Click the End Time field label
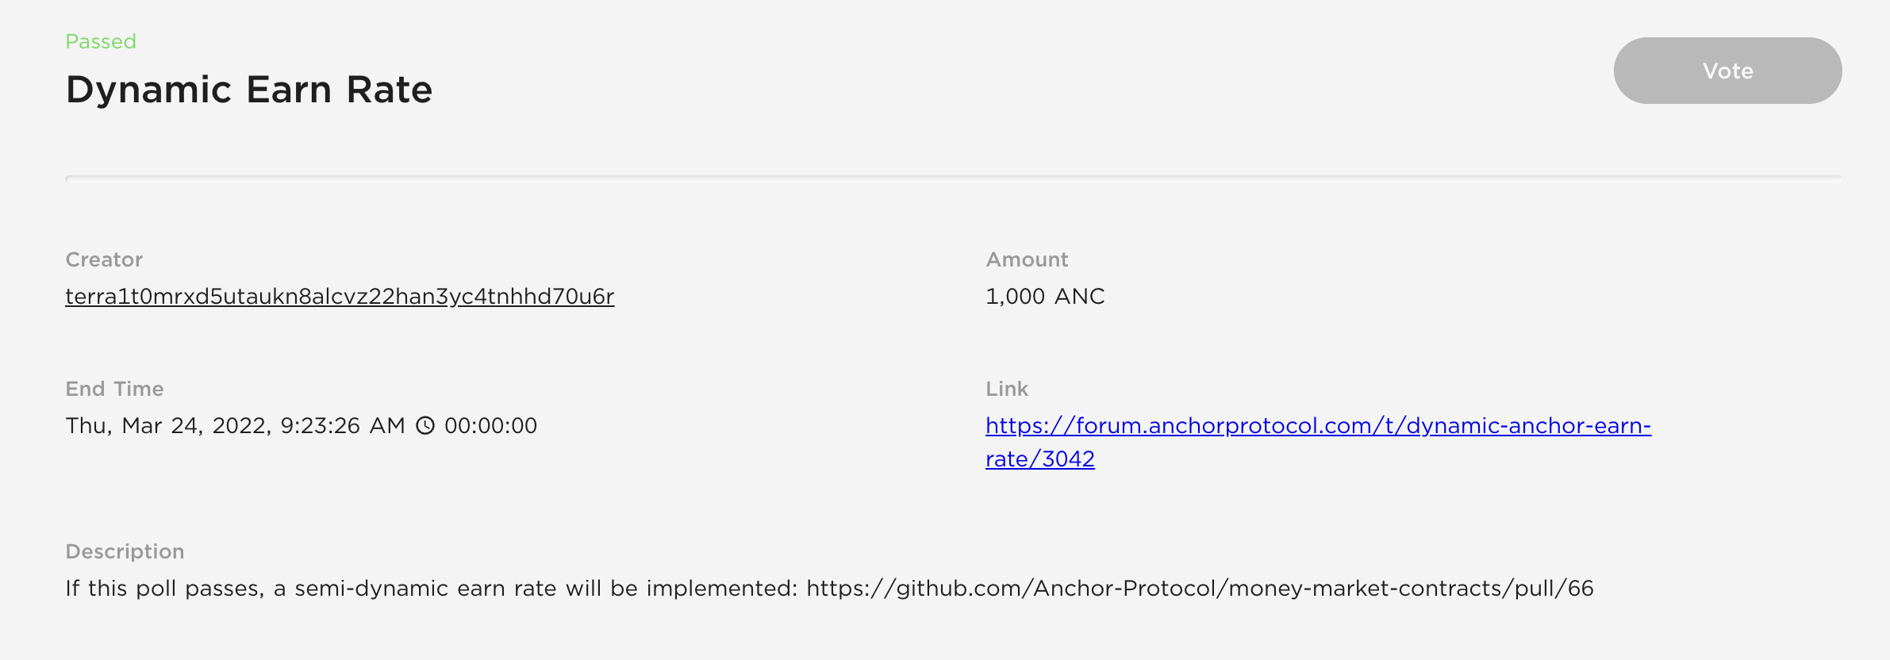Image resolution: width=1890 pixels, height=660 pixels. [x=114, y=389]
